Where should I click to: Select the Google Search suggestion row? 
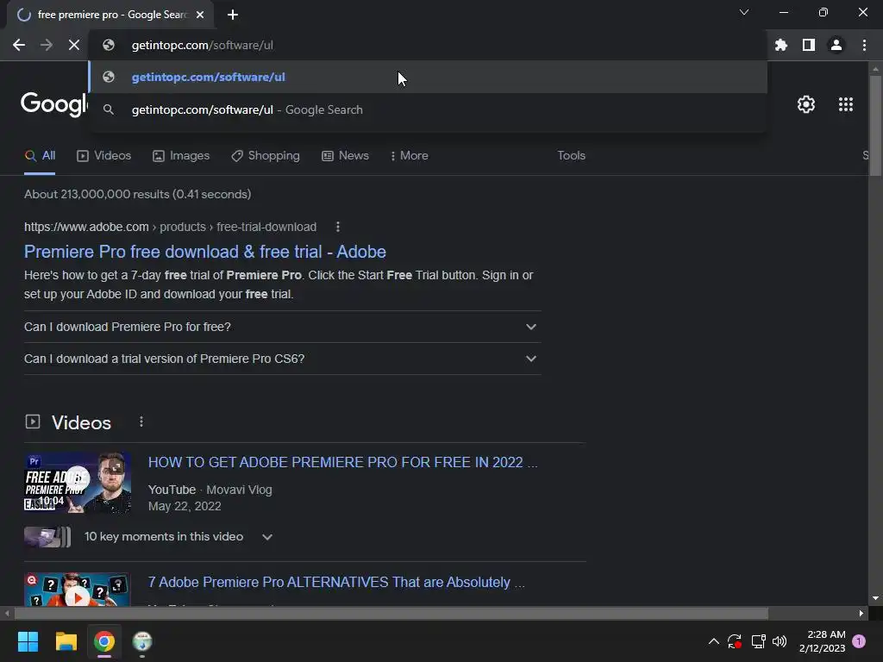point(428,109)
